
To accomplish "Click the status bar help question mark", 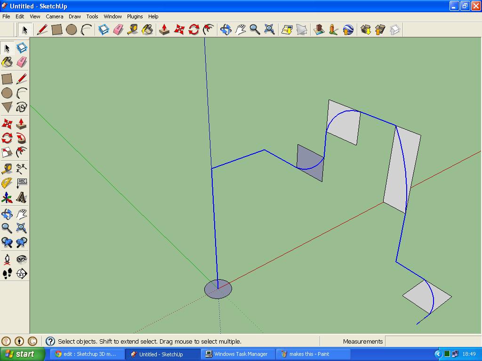I will point(50,341).
